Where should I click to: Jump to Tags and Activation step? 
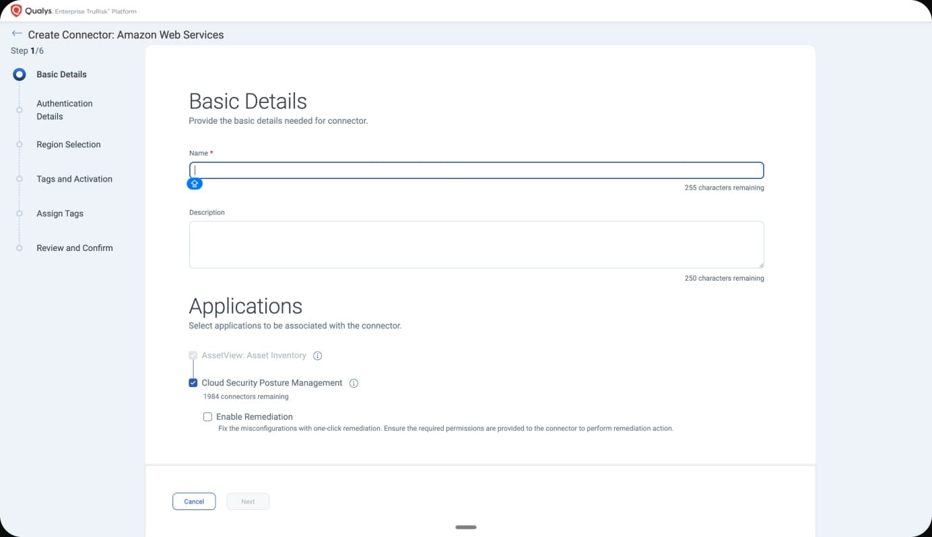click(74, 179)
